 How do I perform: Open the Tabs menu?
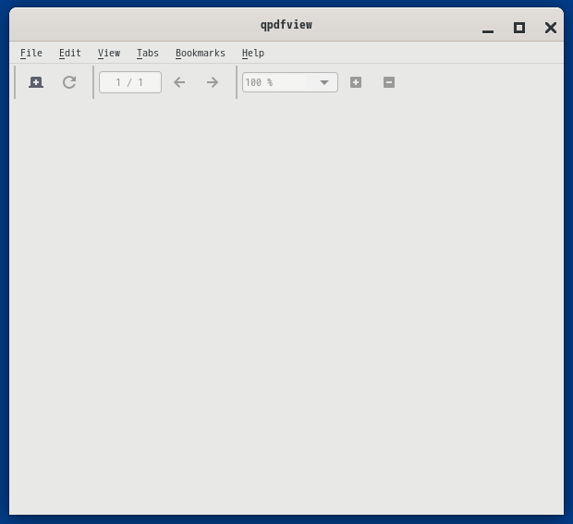point(148,53)
